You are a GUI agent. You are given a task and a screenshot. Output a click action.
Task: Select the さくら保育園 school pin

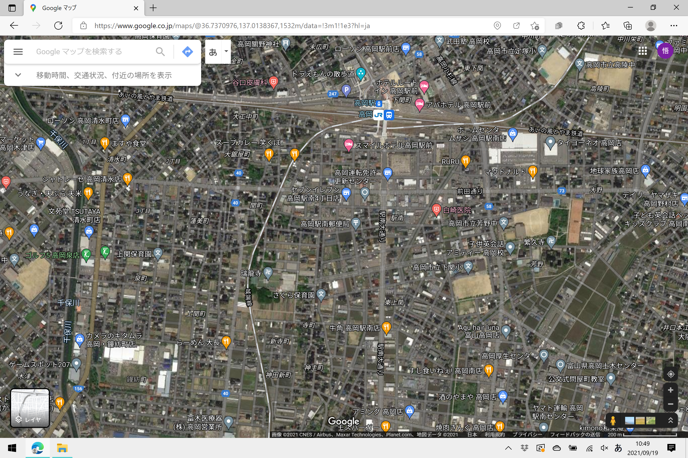point(321,295)
